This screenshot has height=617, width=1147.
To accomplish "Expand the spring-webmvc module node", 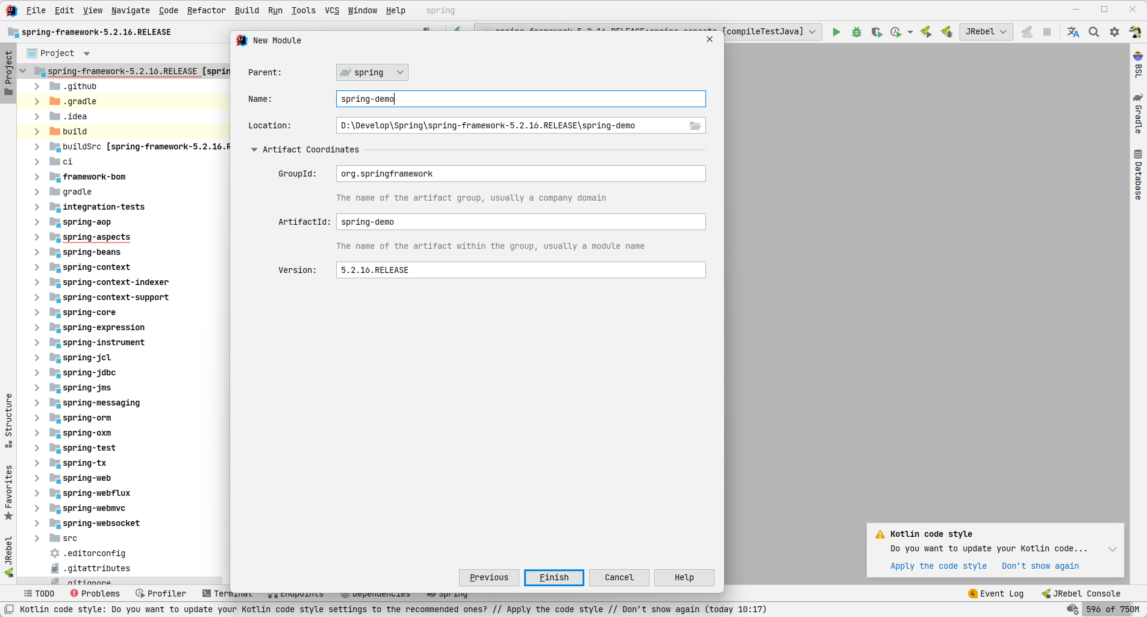I will 37,508.
